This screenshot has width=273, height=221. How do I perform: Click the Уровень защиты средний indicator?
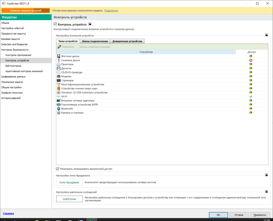(26, 11)
